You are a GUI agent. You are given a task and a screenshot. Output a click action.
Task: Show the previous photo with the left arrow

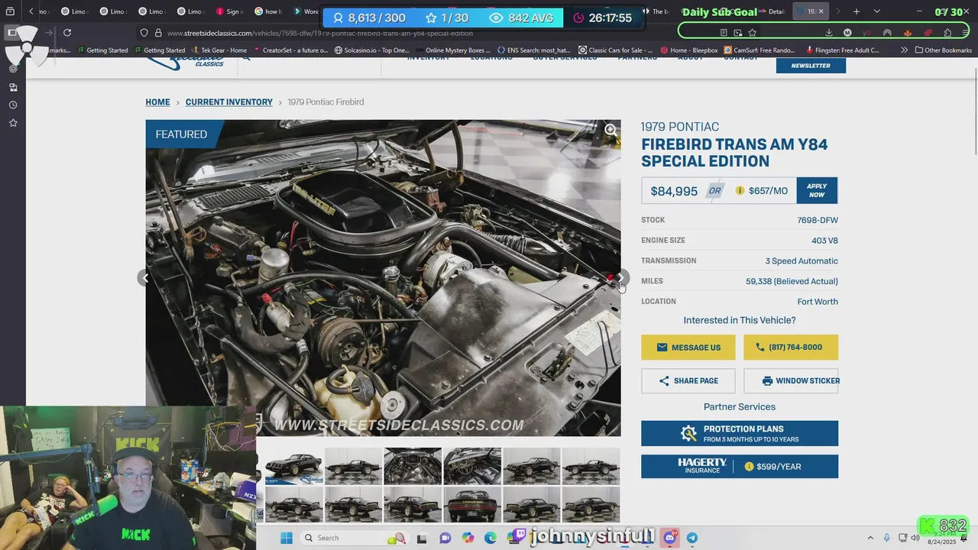click(x=144, y=278)
